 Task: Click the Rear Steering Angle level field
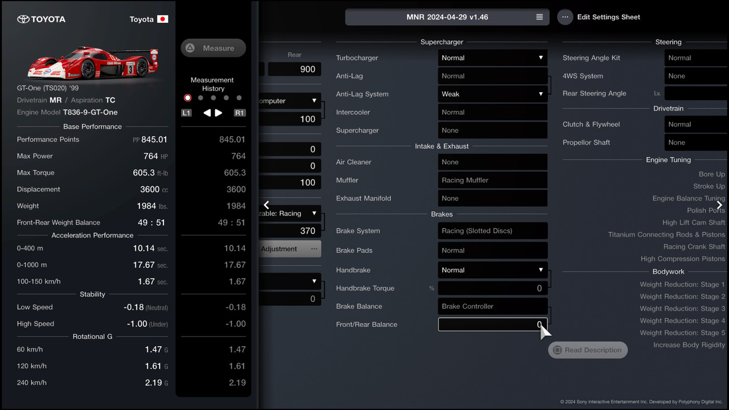coord(697,93)
